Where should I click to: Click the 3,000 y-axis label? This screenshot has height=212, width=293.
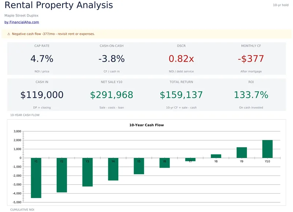(17, 131)
